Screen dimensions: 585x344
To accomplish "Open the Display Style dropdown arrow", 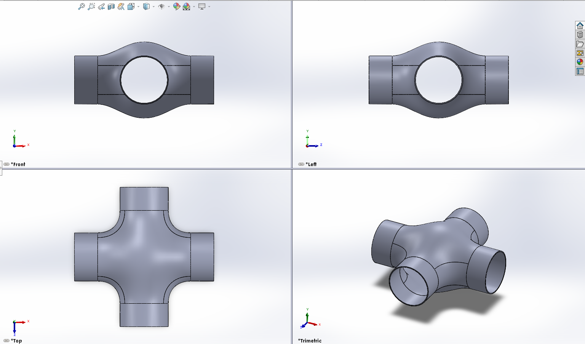I will click(x=153, y=6).
